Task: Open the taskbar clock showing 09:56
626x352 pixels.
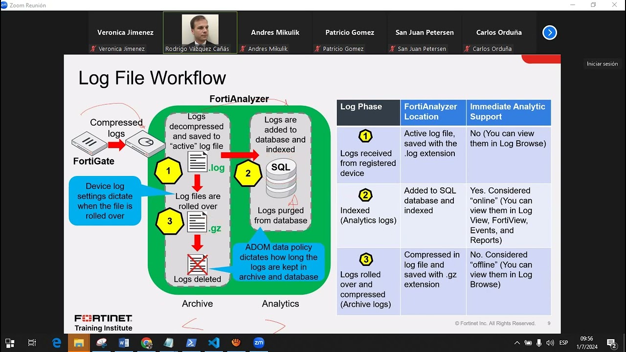Action: click(587, 343)
